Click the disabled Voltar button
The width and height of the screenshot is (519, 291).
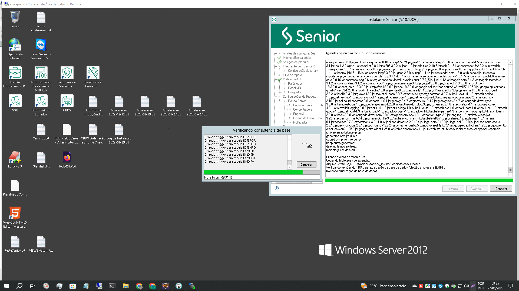453,189
